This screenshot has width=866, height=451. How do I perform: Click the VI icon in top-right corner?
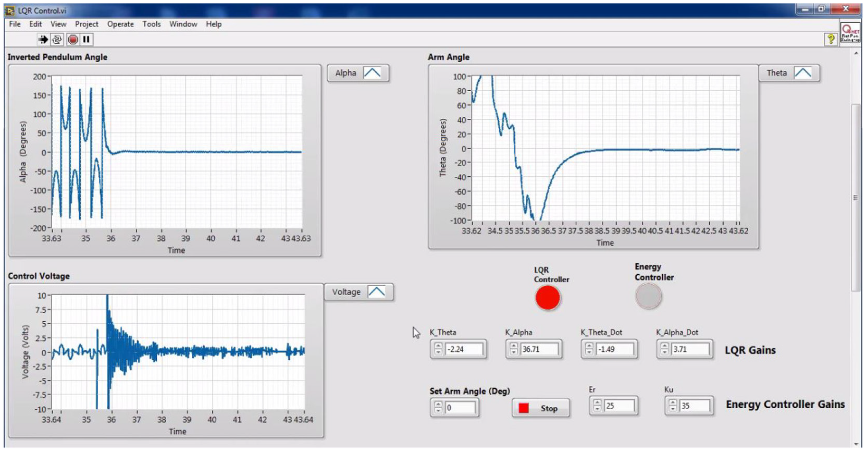[x=850, y=32]
